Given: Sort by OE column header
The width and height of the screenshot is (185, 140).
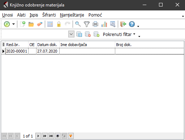Looking at the screenshot, I should (32, 45).
